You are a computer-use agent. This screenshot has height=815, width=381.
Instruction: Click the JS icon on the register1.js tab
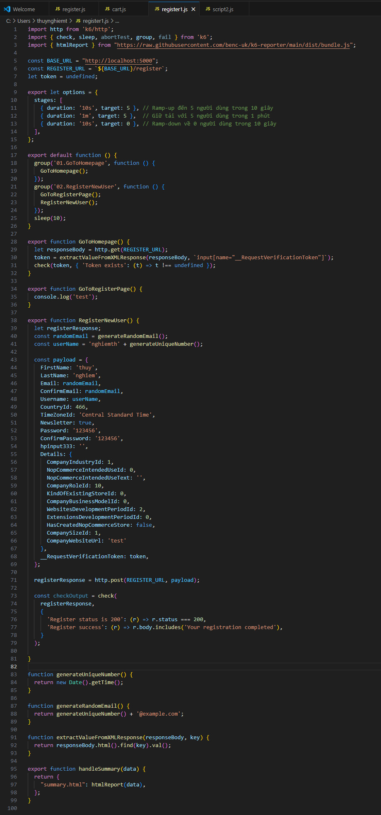(157, 9)
